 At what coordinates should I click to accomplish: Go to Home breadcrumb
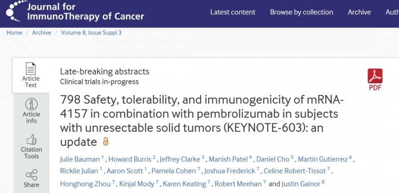tap(14, 32)
